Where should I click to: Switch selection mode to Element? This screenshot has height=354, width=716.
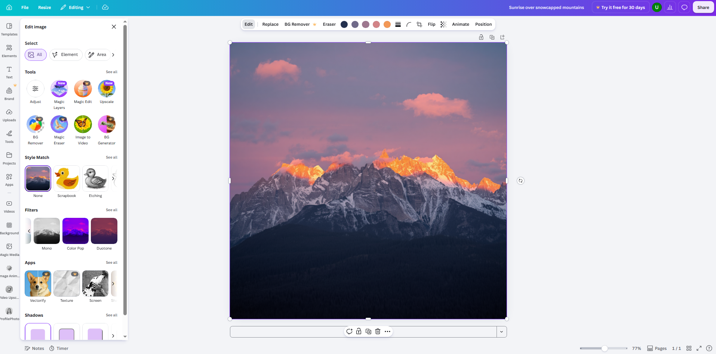coord(66,55)
